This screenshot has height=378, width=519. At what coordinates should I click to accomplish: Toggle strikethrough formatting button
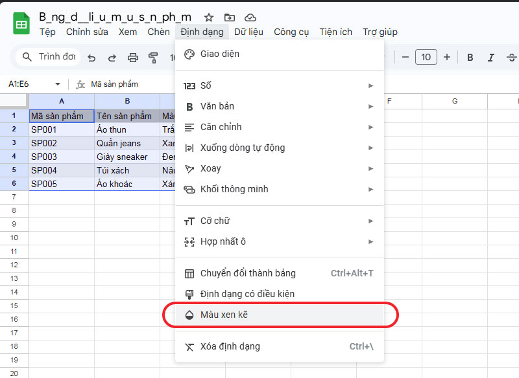pyautogui.click(x=511, y=58)
